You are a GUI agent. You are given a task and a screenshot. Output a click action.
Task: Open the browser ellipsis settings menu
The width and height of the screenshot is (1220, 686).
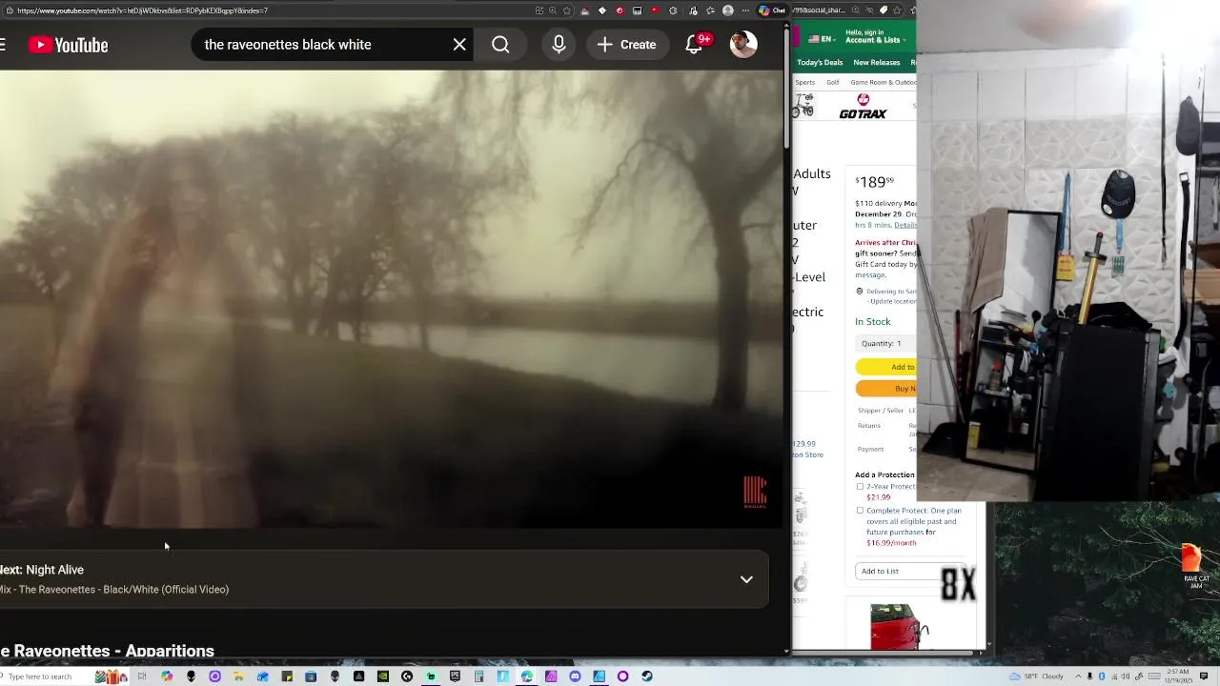(x=745, y=10)
